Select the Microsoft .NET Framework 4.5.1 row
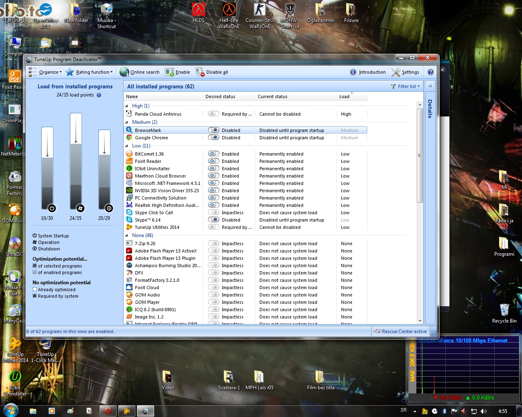The height and width of the screenshot is (417, 522). pyautogui.click(x=245, y=183)
